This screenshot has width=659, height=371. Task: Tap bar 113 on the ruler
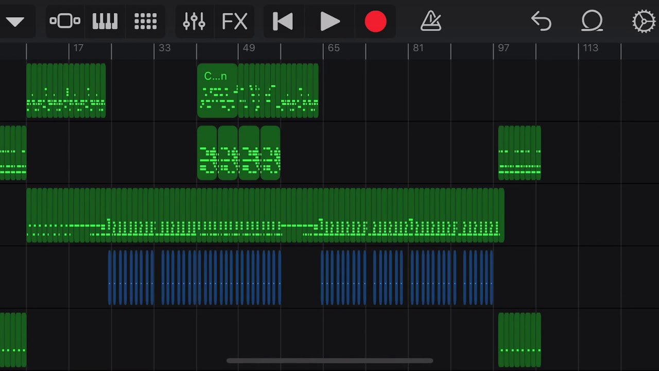coord(590,48)
